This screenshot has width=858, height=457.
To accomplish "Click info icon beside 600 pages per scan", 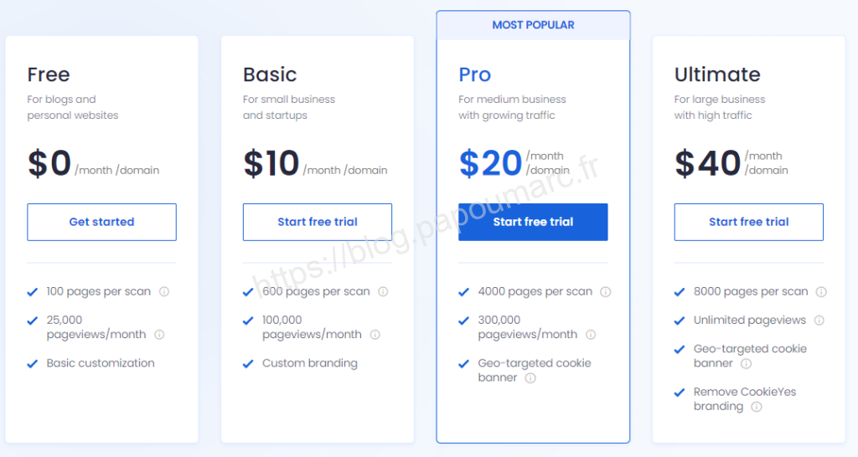I will [x=383, y=292].
